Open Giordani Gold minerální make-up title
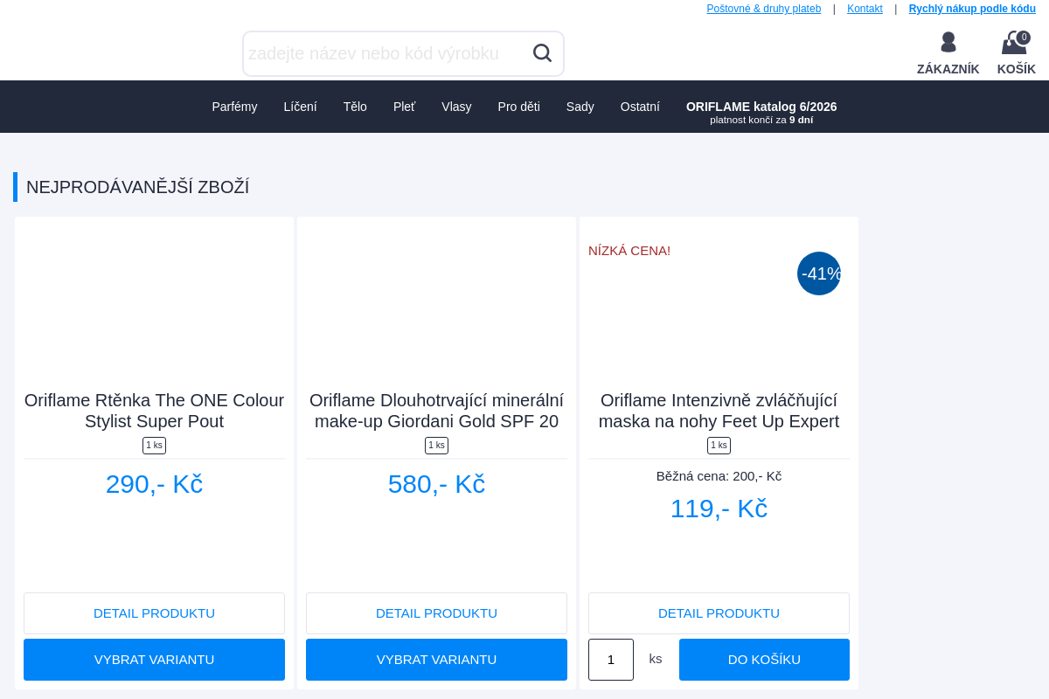Viewport: 1049px width, 699px height. point(436,411)
